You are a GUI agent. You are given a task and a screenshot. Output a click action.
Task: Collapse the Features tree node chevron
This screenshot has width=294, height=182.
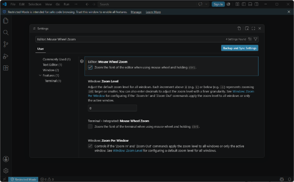[x=40, y=75]
